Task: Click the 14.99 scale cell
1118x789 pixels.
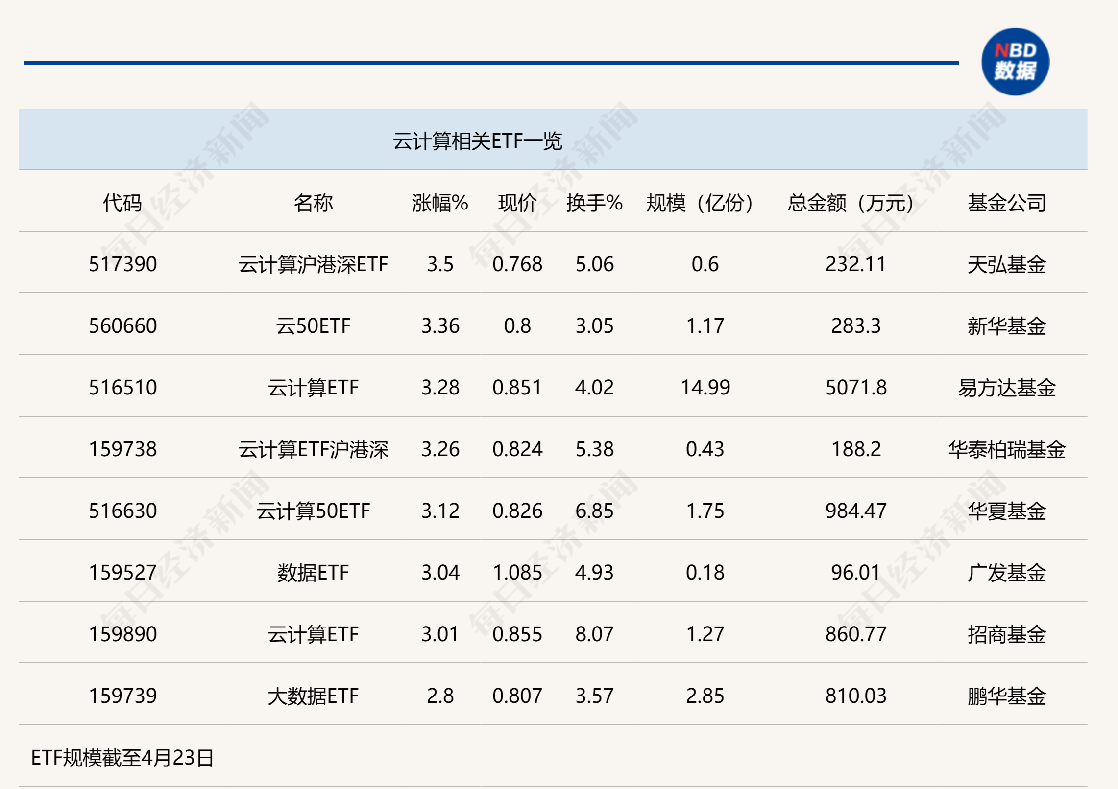Action: pyautogui.click(x=705, y=388)
